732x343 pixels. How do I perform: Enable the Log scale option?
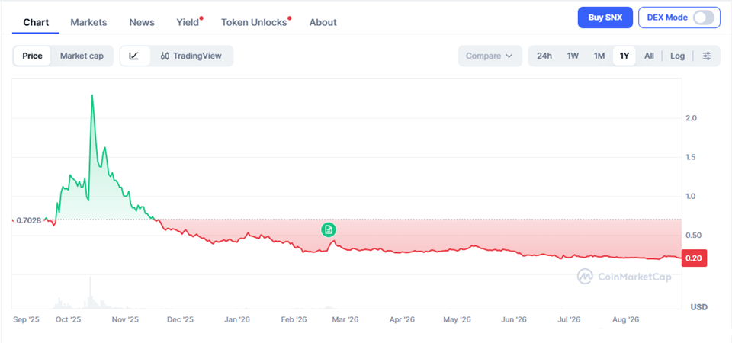coord(677,56)
